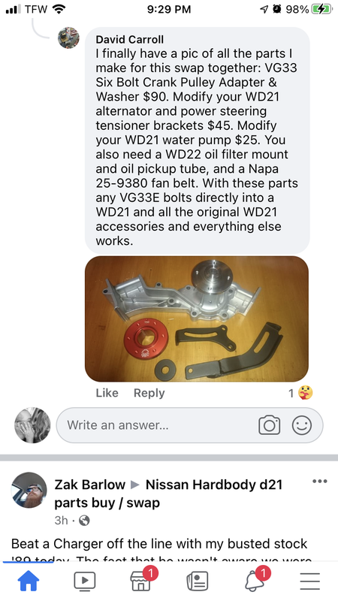Image resolution: width=338 pixels, height=601 pixels.
Task: Tap Zak Barlow's avatar photo
Action: (x=29, y=491)
